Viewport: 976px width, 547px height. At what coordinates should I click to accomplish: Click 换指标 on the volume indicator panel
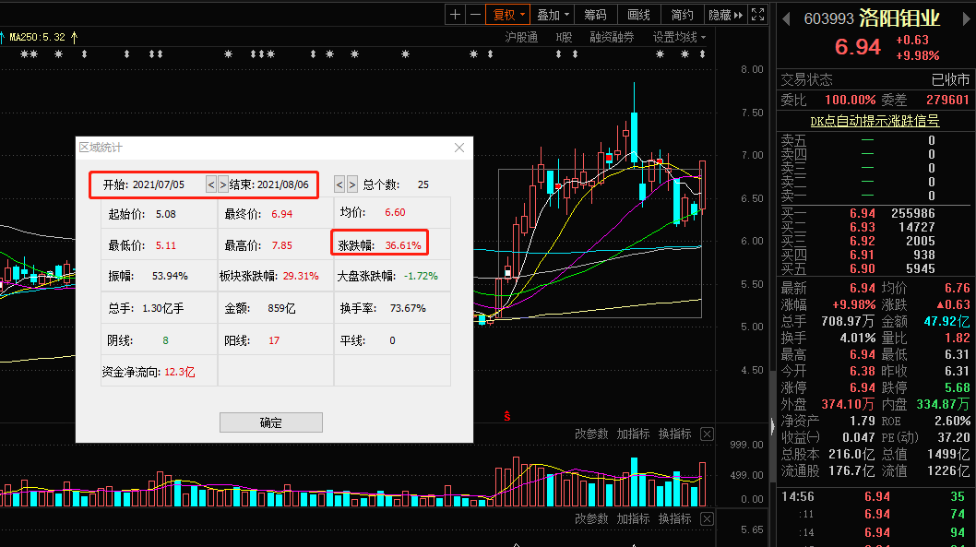click(x=674, y=434)
